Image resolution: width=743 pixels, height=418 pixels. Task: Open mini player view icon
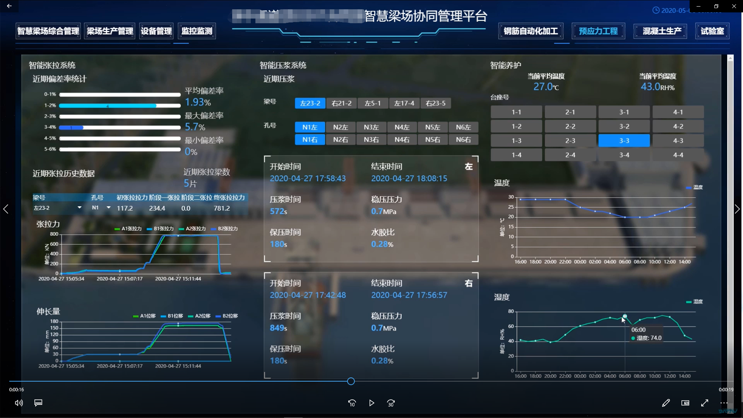(685, 403)
